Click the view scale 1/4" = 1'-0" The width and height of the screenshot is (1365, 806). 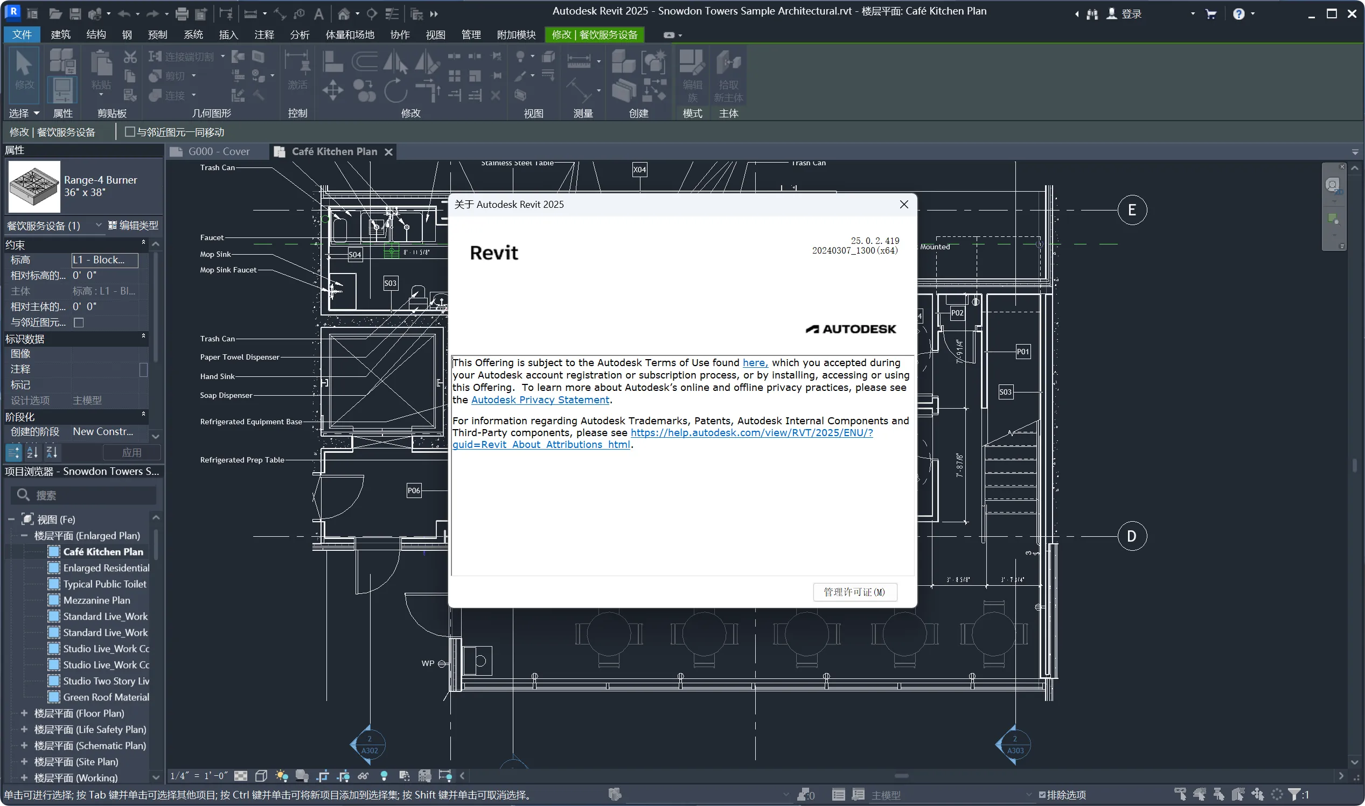coord(198,776)
